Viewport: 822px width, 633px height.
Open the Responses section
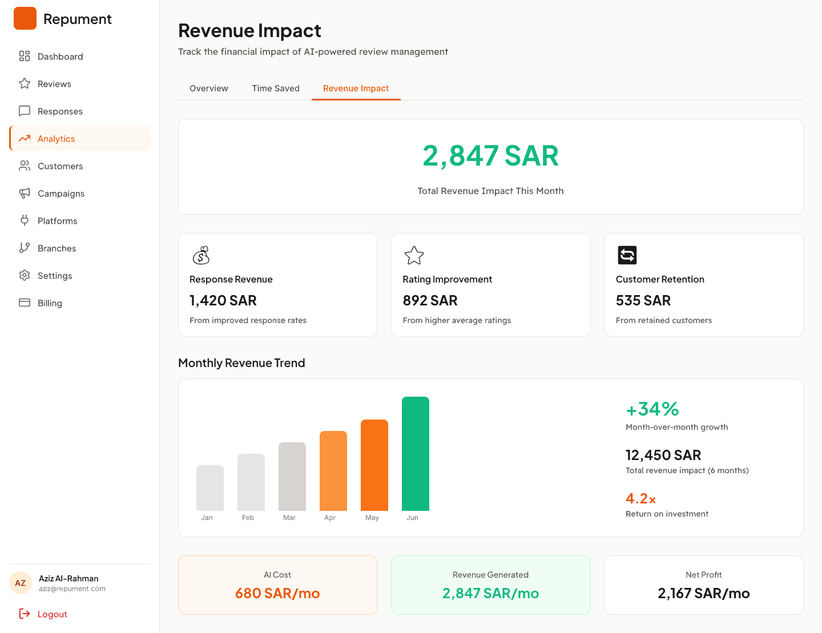click(x=80, y=111)
